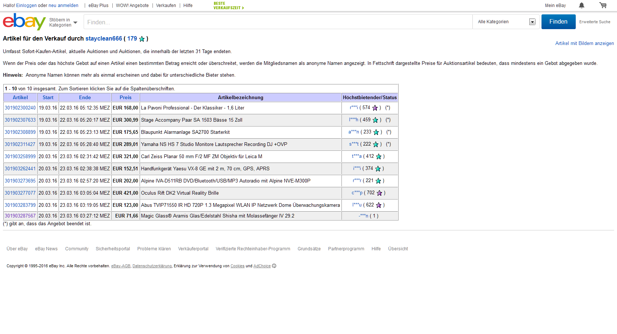This screenshot has height=334, width=617.
Task: Open the Alle Kategorien combo box
Action: (x=506, y=22)
